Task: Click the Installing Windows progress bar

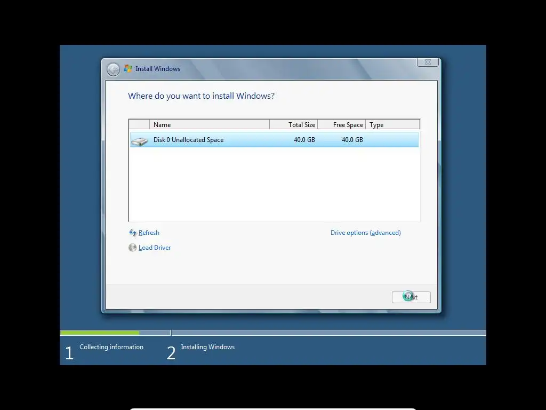Action: click(328, 333)
